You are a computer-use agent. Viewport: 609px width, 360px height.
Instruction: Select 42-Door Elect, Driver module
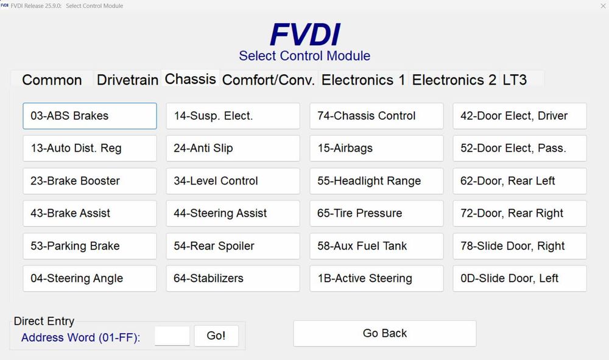pyautogui.click(x=519, y=116)
